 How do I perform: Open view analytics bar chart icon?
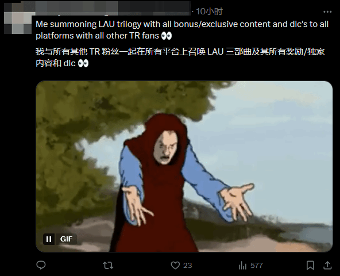pos(242,265)
